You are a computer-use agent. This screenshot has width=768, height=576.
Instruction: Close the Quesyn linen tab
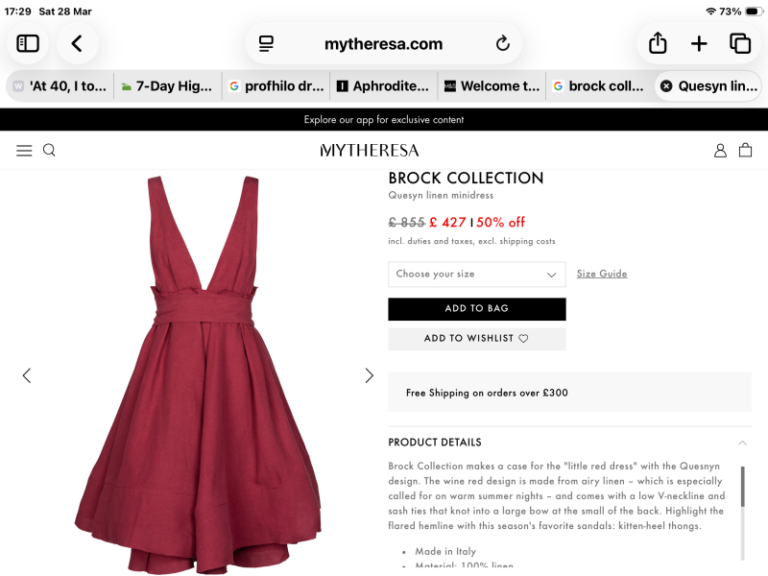[664, 85]
